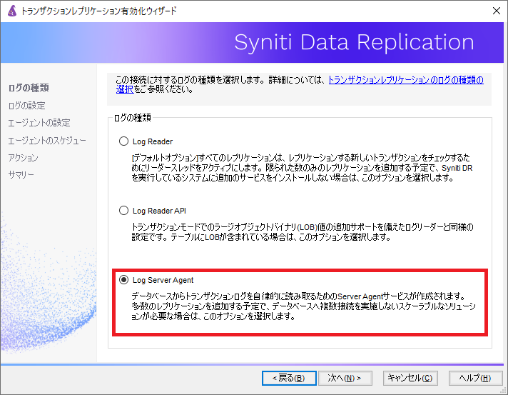Click the キャンセル(C) button
The image size is (508, 395).
[x=410, y=378]
